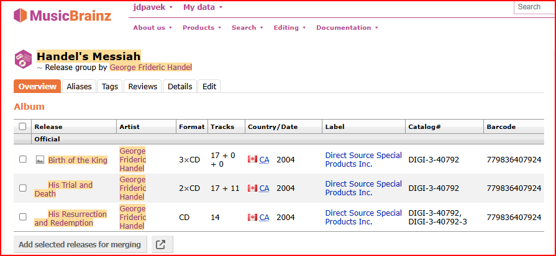This screenshot has height=256, width=556.
Task: Open the external link icon button
Action: pyautogui.click(x=161, y=244)
